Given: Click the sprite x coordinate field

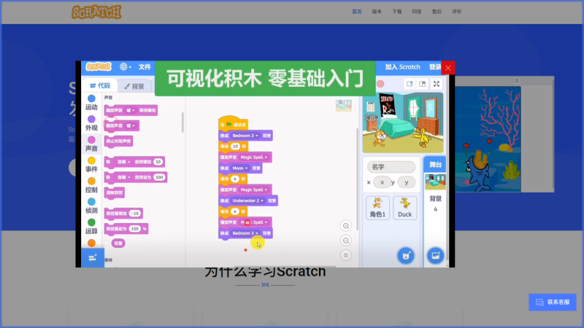Looking at the screenshot, I should [x=382, y=182].
